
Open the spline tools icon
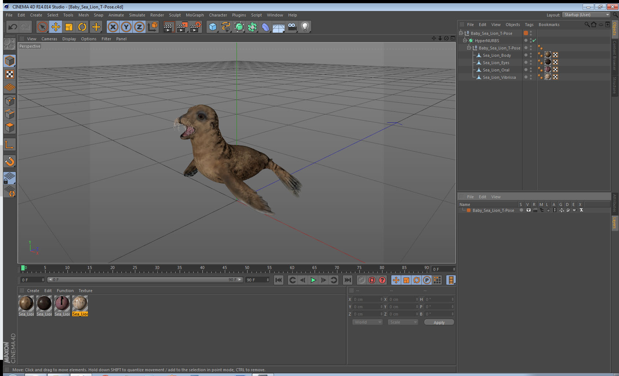(x=226, y=27)
